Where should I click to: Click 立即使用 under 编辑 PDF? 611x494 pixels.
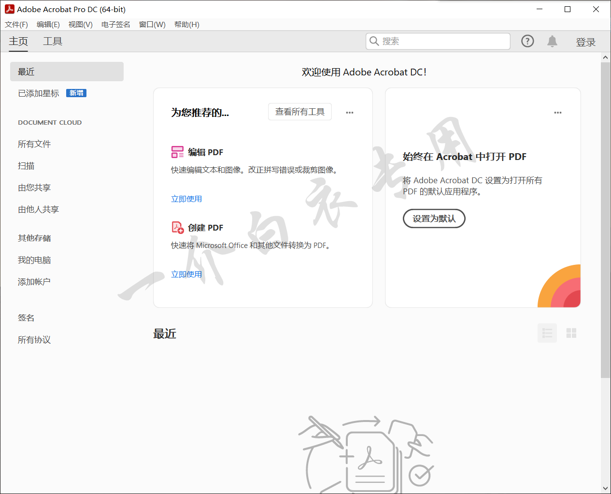[x=186, y=199]
